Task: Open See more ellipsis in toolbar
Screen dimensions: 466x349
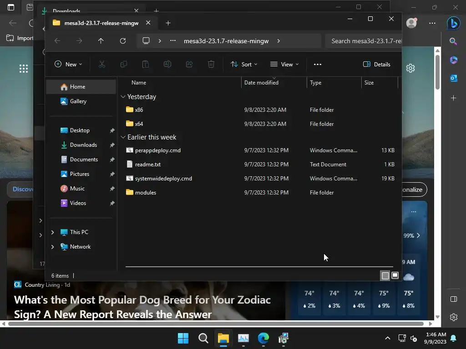Action: (317, 64)
